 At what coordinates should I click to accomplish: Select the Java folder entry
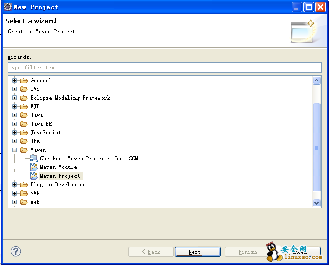click(x=36, y=115)
